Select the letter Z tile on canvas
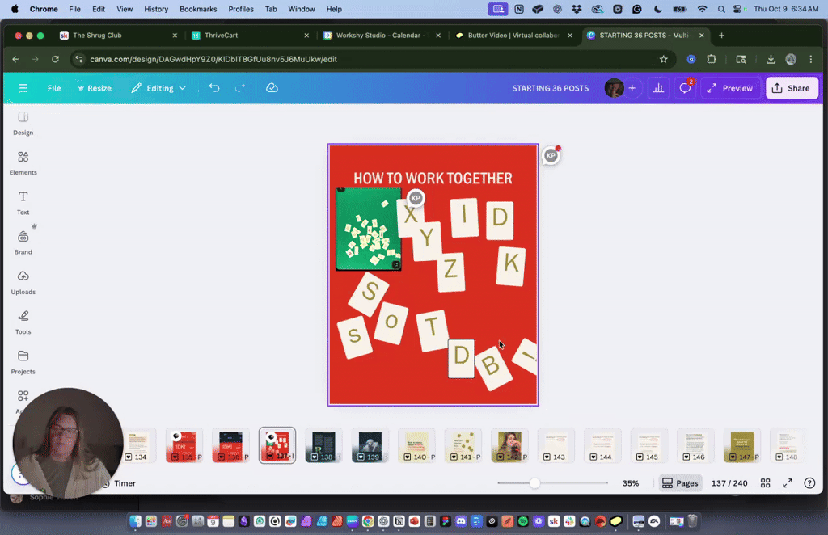 pos(450,272)
